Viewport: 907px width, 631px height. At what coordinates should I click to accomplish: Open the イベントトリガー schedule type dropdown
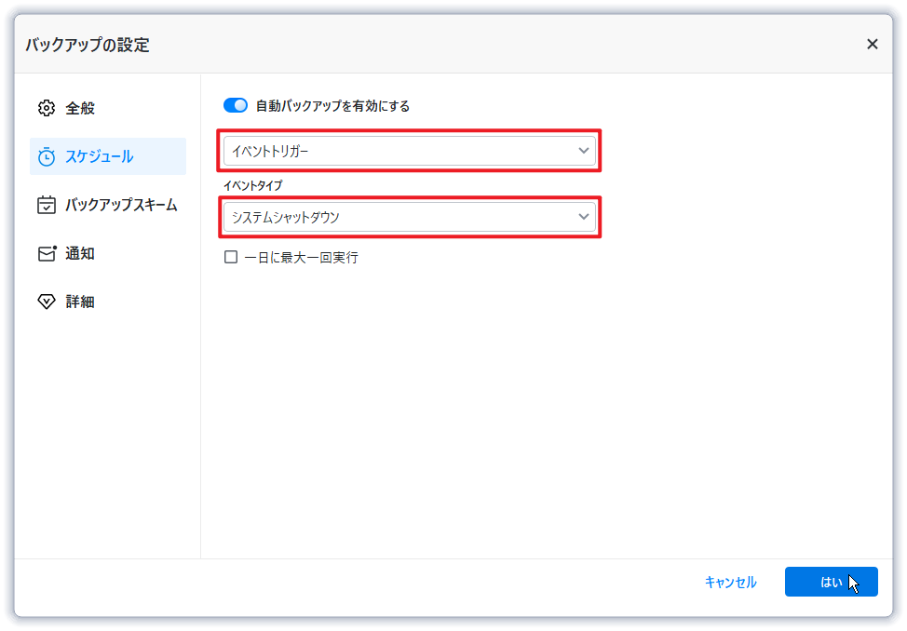click(x=400, y=151)
